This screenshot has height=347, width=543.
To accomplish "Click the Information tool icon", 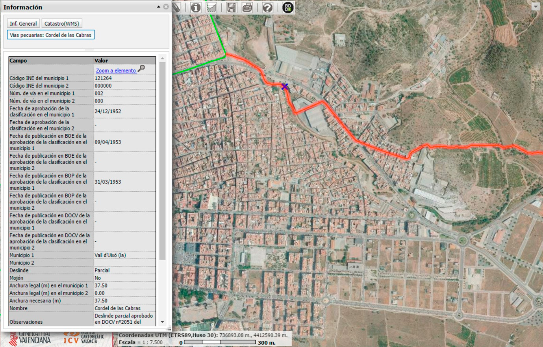I will click(196, 7).
